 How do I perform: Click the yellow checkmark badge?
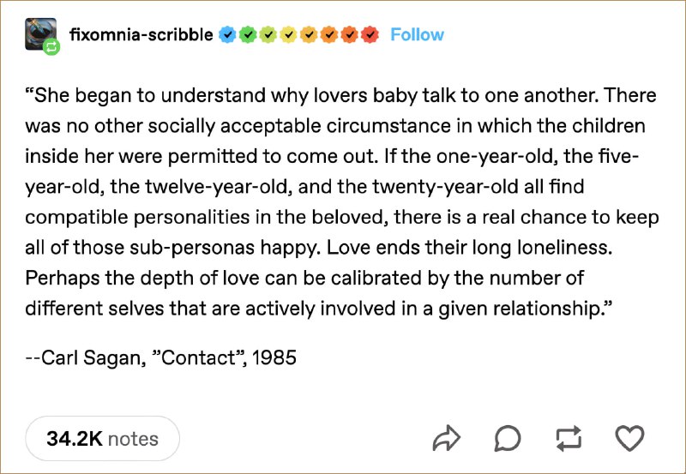tap(288, 34)
